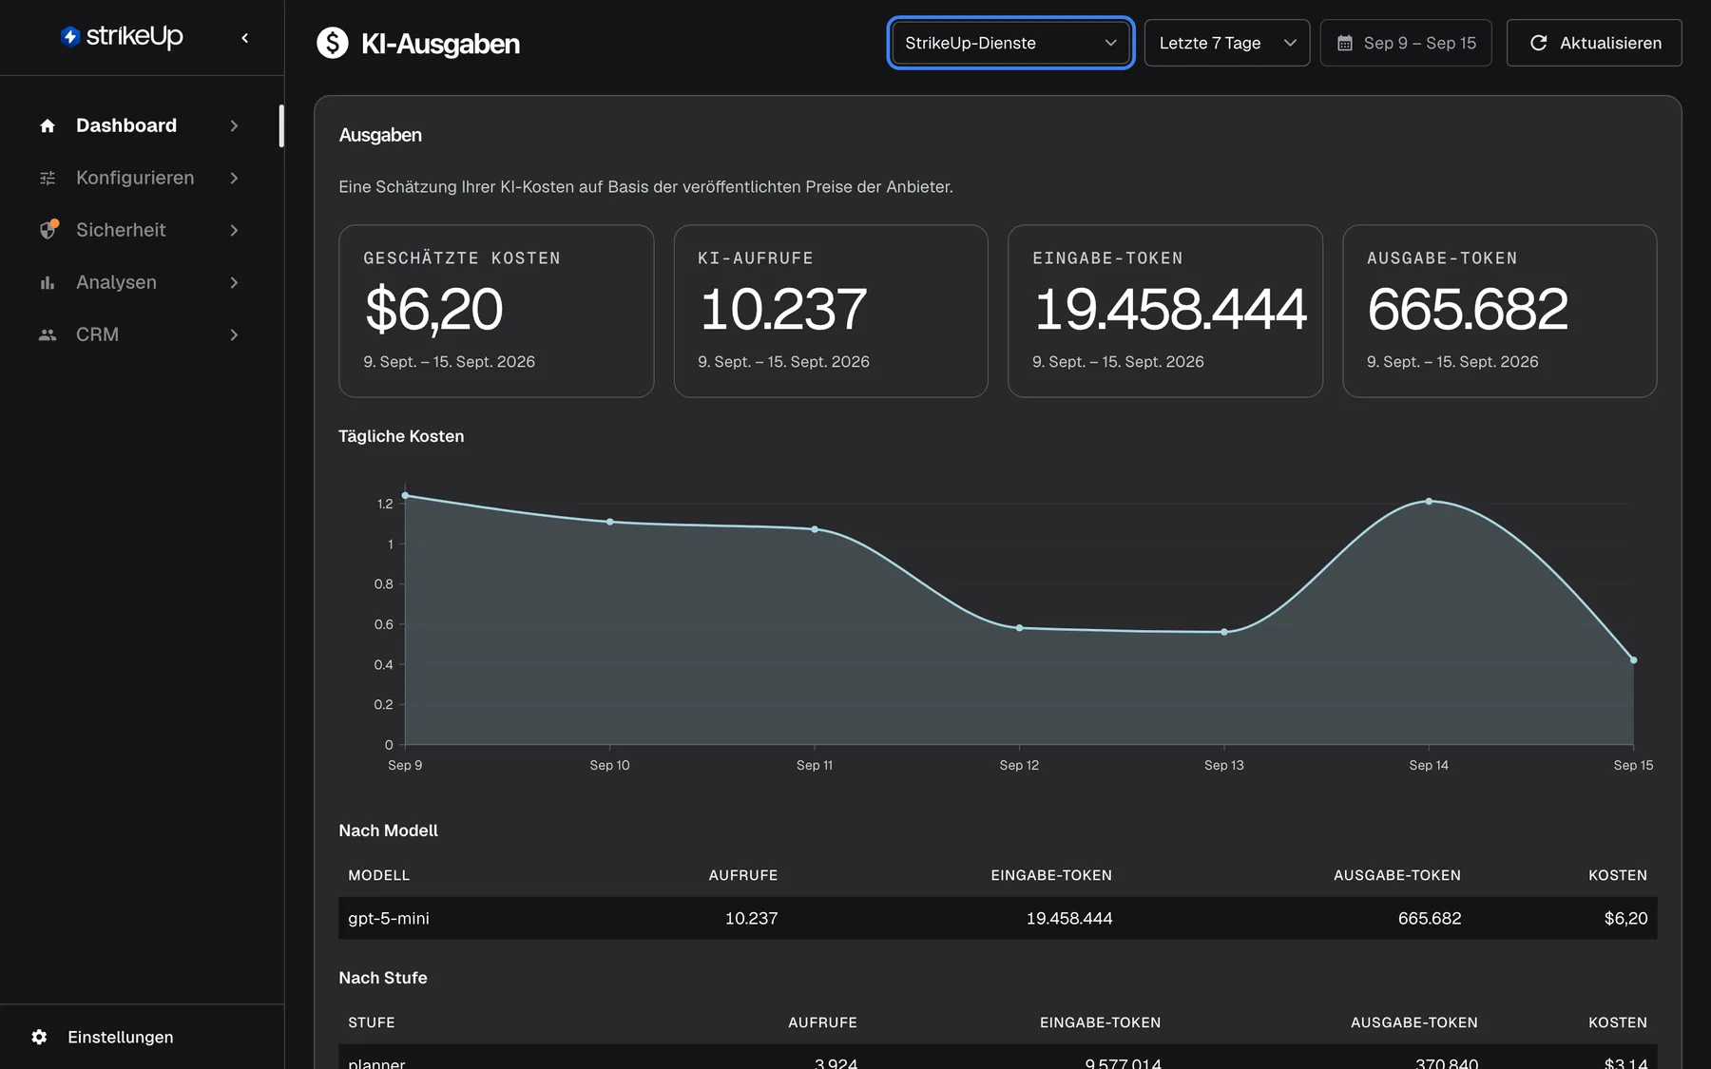Collapse the sidebar with the chevron

[245, 38]
